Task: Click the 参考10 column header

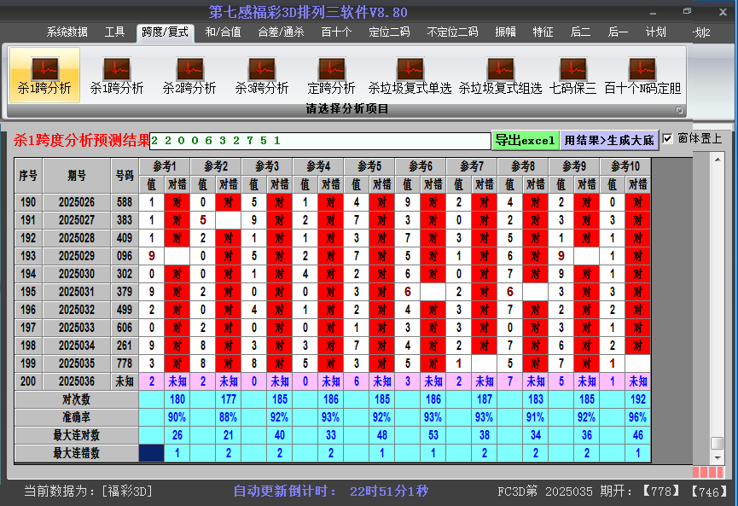Action: pos(625,166)
